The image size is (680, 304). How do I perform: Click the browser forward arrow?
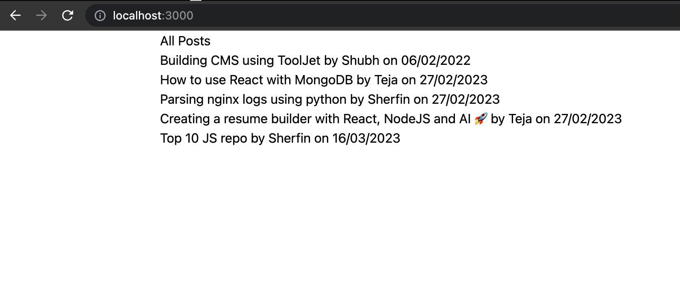coord(41,15)
